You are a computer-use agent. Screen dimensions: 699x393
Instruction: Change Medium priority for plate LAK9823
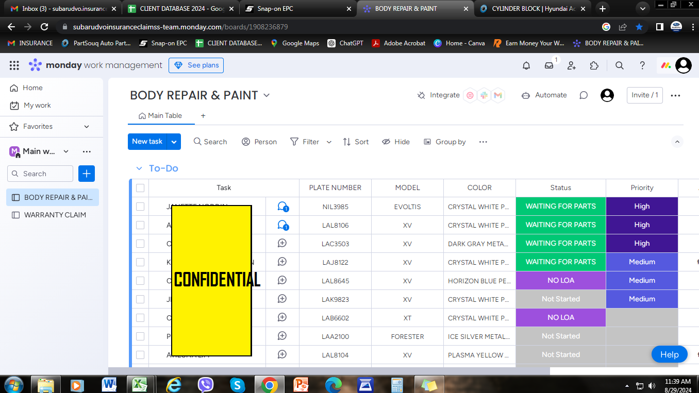tap(642, 299)
